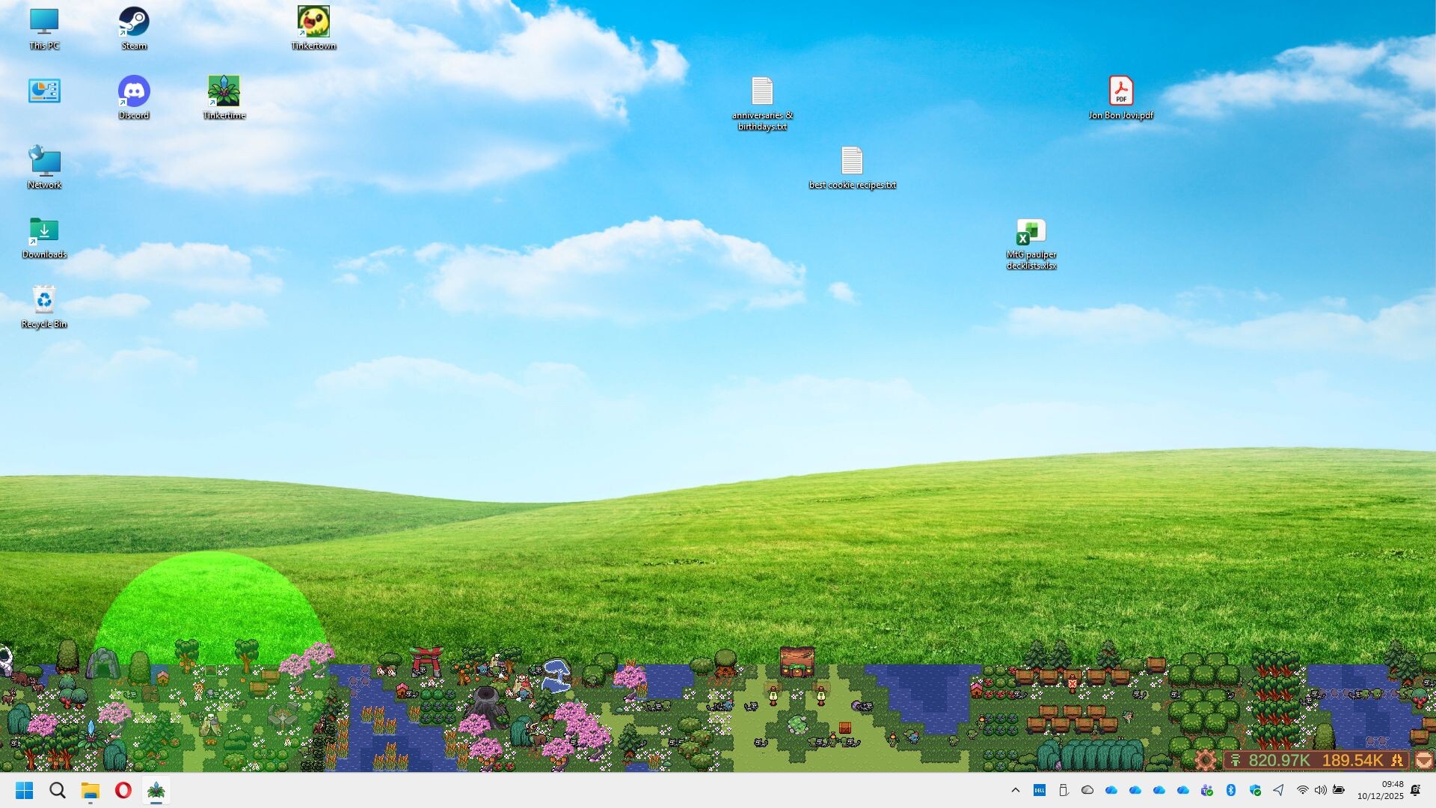
Task: Launch Steam from the desktop
Action: 134,22
